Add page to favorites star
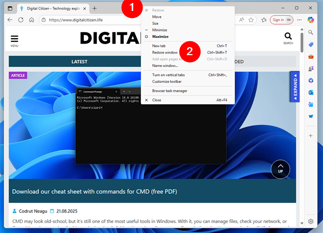Image resolution: width=323 pixels, height=233 pixels. click(x=251, y=20)
